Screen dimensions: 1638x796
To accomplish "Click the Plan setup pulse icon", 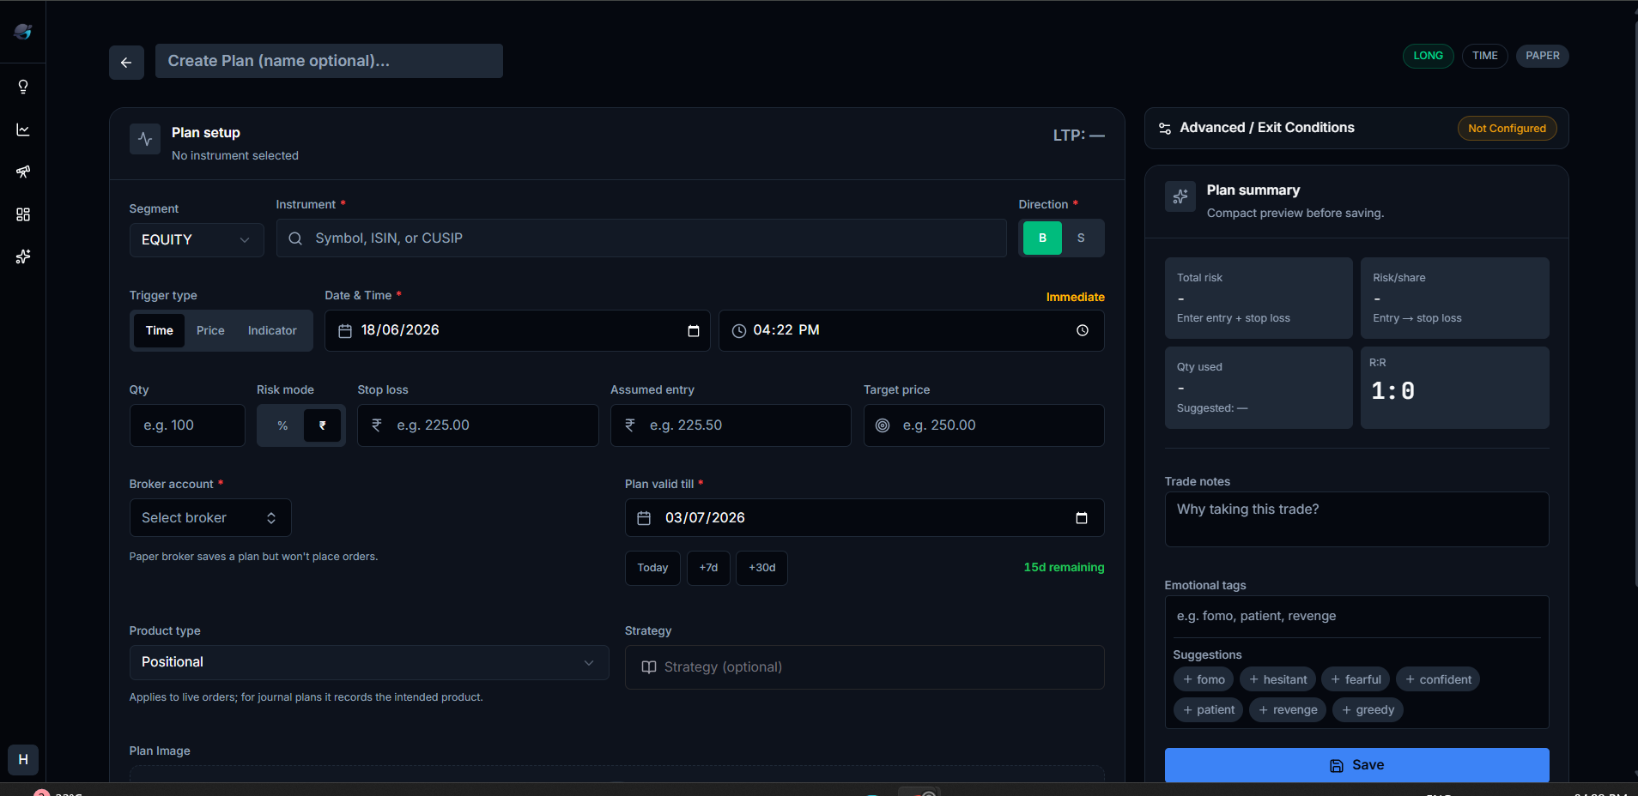I will point(145,139).
